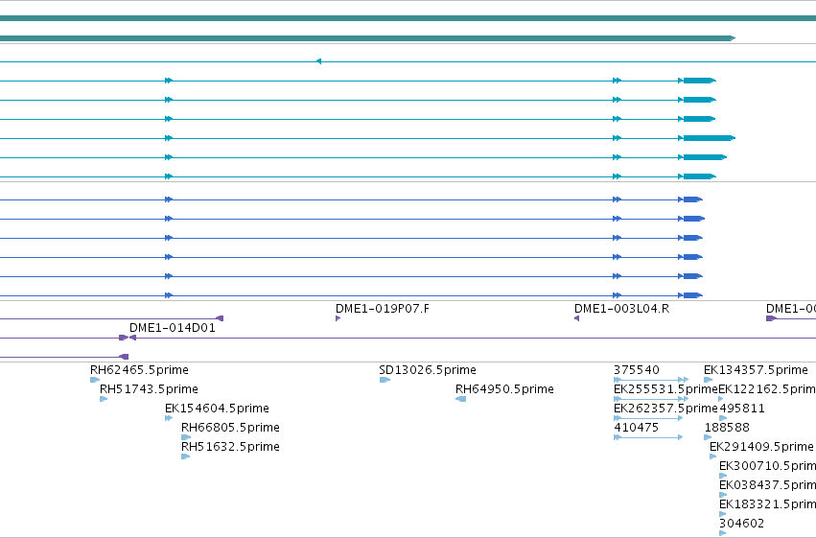The width and height of the screenshot is (816, 538).
Task: Select the 188588 feature label
Action: click(x=727, y=428)
